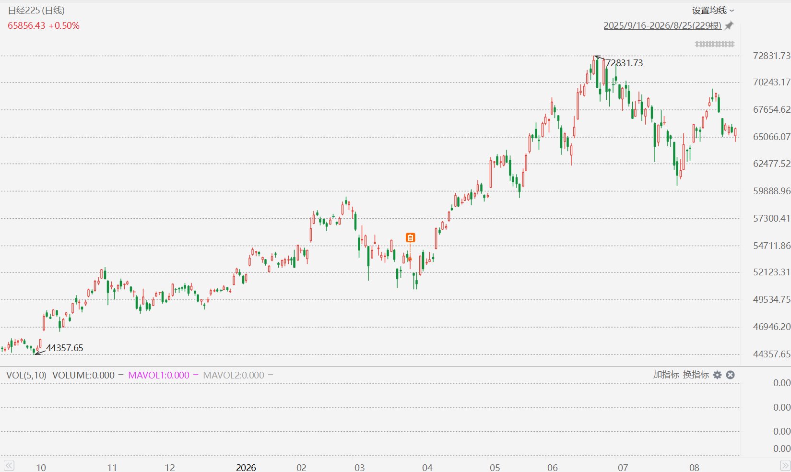Click the VOLUME:0.000 readout
Image resolution: width=791 pixels, height=472 pixels.
pyautogui.click(x=83, y=375)
